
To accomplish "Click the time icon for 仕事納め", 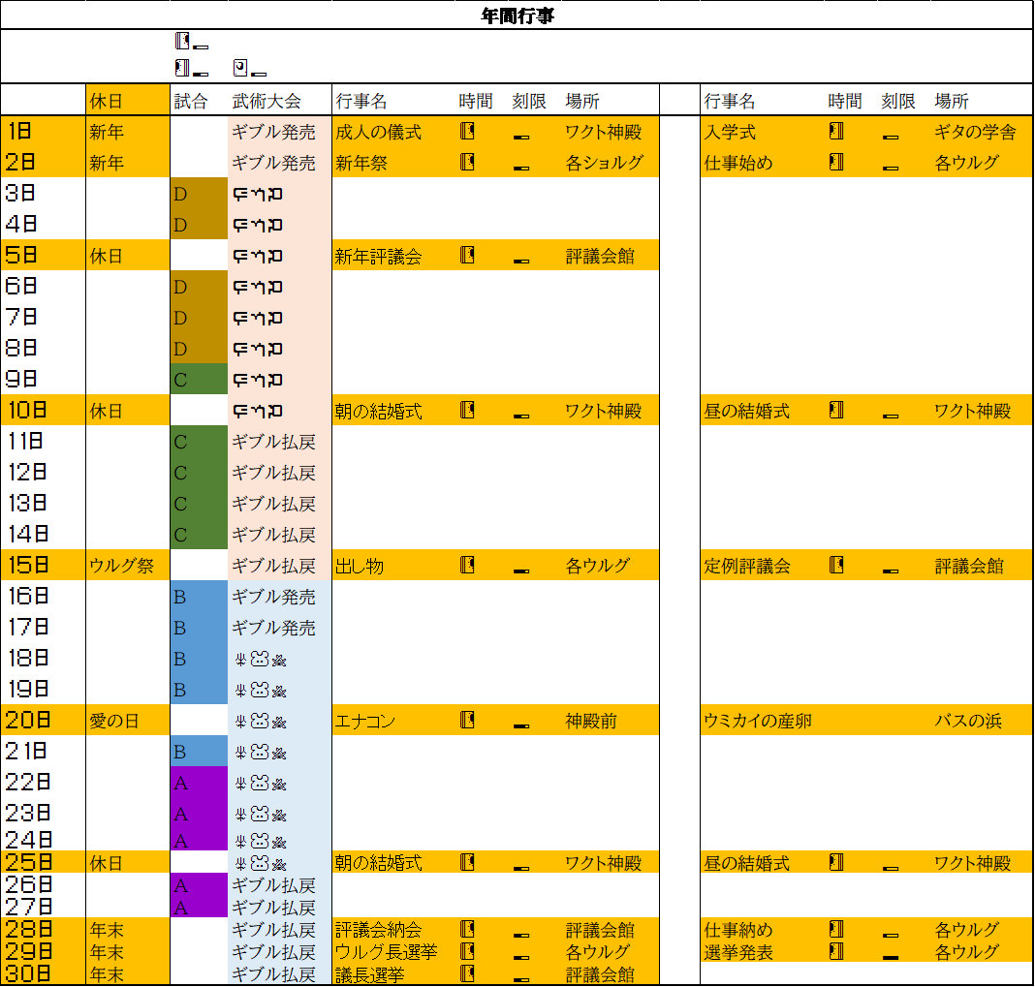I will click(x=836, y=929).
